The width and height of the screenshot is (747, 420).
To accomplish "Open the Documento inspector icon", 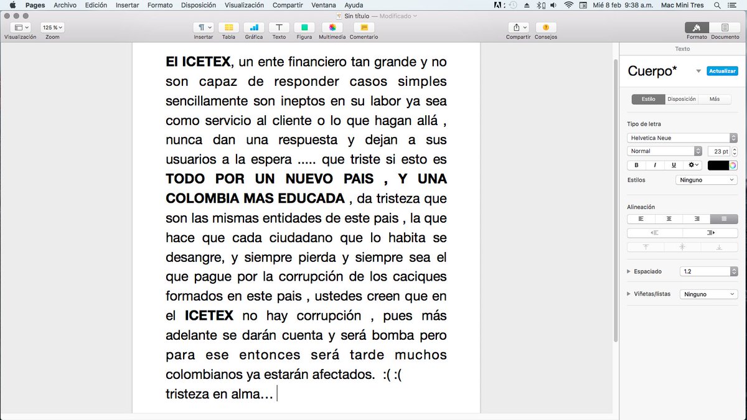I will pos(725,27).
